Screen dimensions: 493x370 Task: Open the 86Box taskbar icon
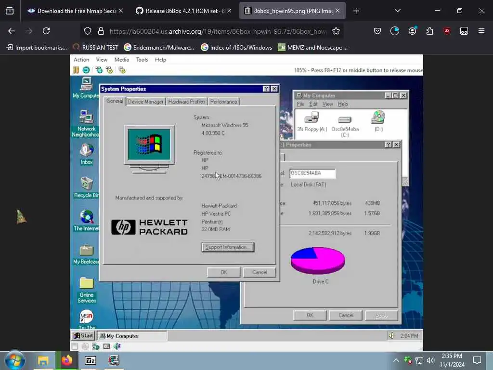click(x=114, y=360)
